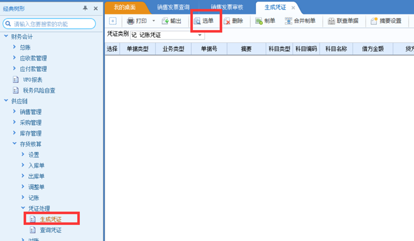
Task: Expand the 调整单 tree node
Action: [23, 187]
